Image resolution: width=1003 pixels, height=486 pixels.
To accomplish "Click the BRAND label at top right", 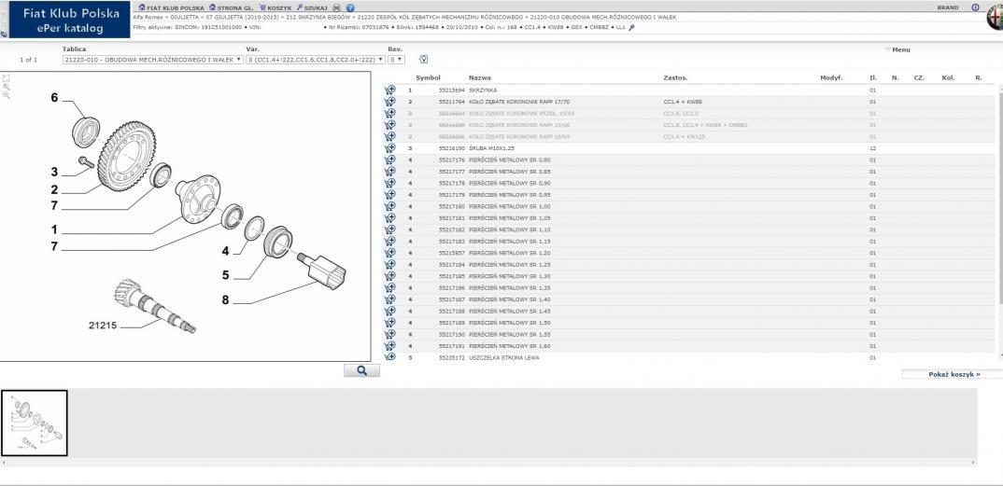I will (947, 7).
